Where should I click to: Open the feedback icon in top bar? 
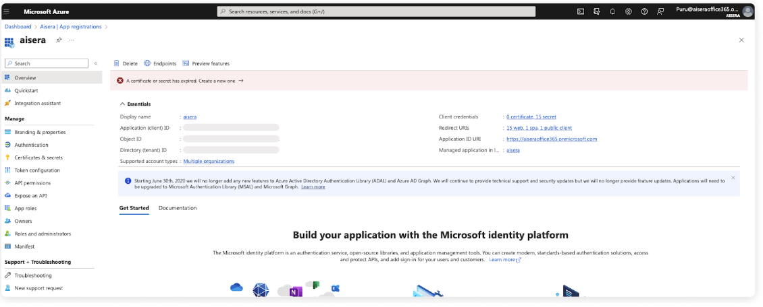pos(660,11)
